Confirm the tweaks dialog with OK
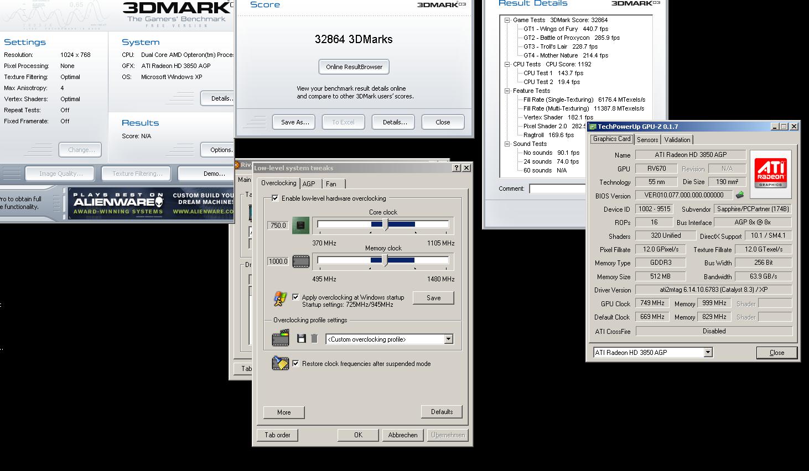 pos(358,435)
